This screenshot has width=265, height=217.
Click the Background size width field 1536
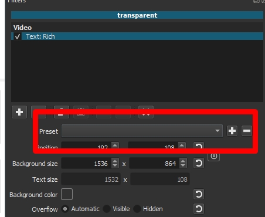click(86, 163)
